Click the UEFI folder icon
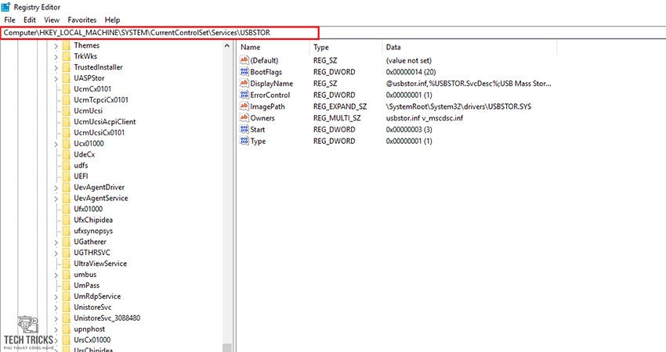 tap(67, 176)
